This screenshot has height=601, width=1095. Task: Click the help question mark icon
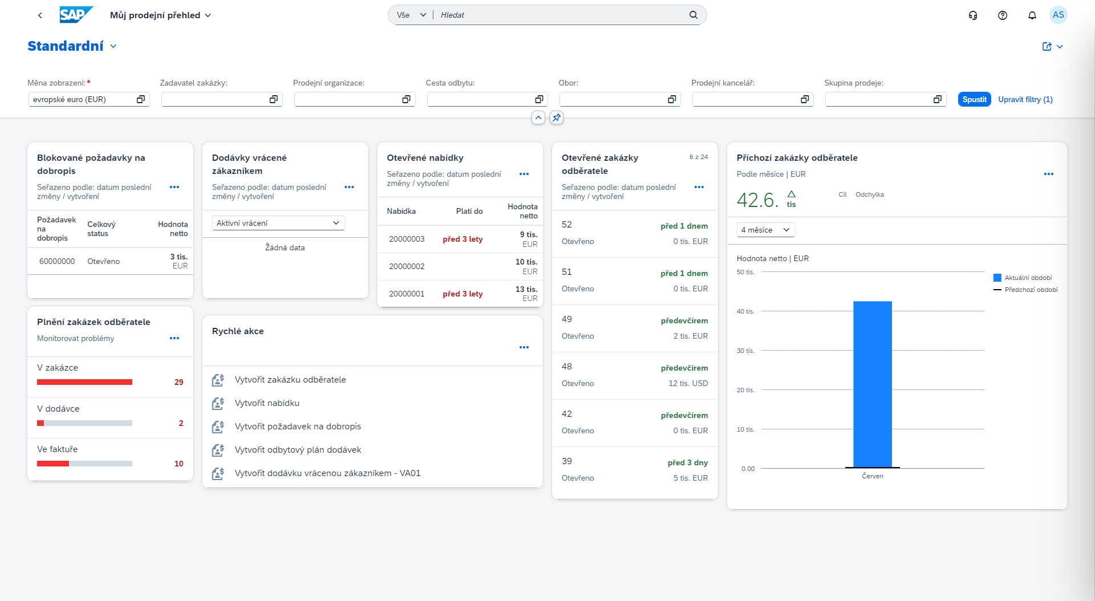click(1002, 15)
